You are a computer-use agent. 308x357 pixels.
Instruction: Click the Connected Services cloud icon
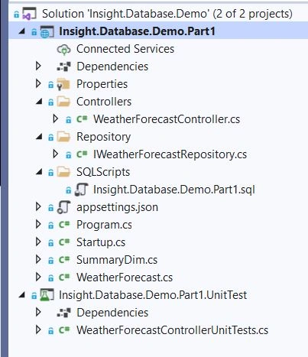click(x=63, y=49)
